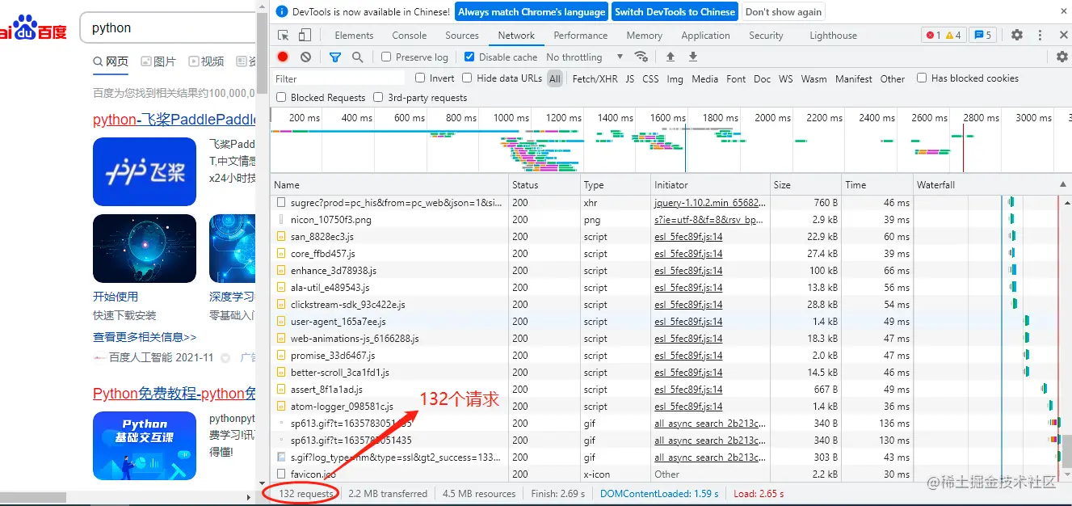1072x506 pixels.
Task: Clear the network log with the block icon
Action: pyautogui.click(x=305, y=57)
